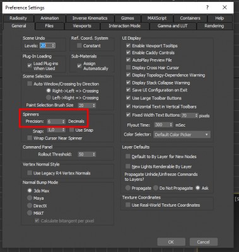Click the Cancel button
The image size is (239, 252).
pyautogui.click(x=203, y=242)
